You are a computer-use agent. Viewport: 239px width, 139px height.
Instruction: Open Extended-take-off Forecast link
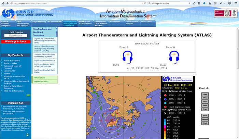[13, 67]
